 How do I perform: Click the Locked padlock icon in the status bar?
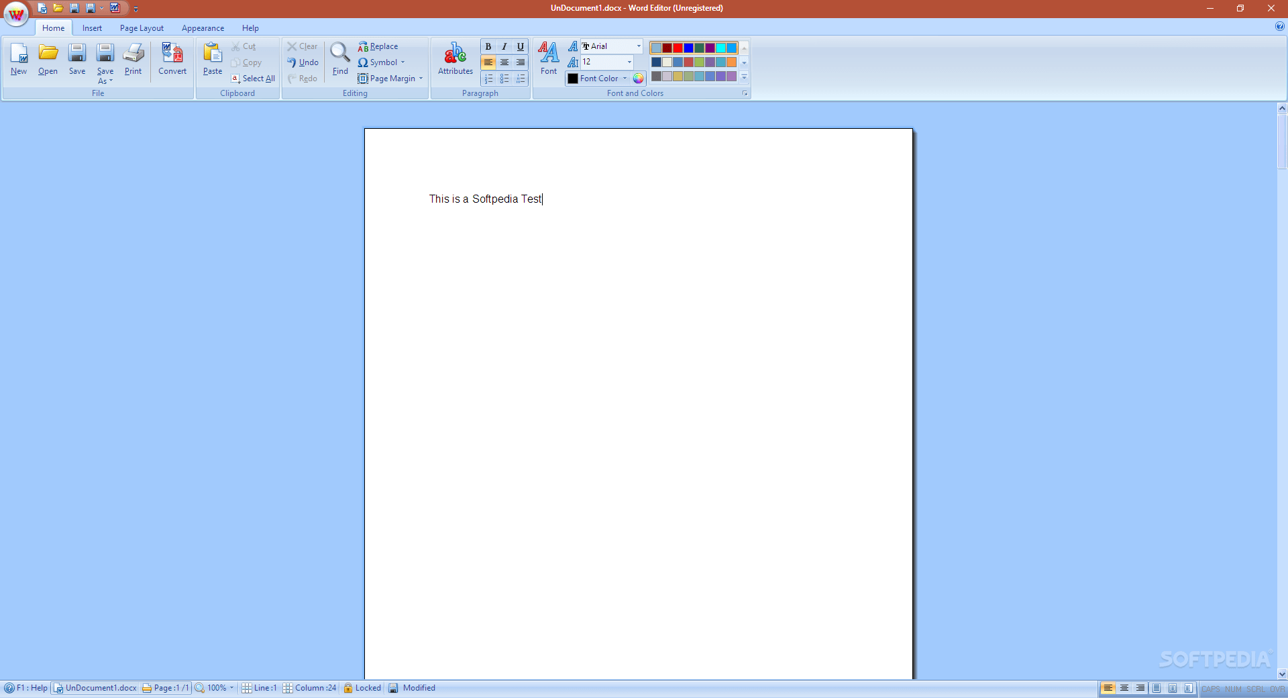pos(348,688)
